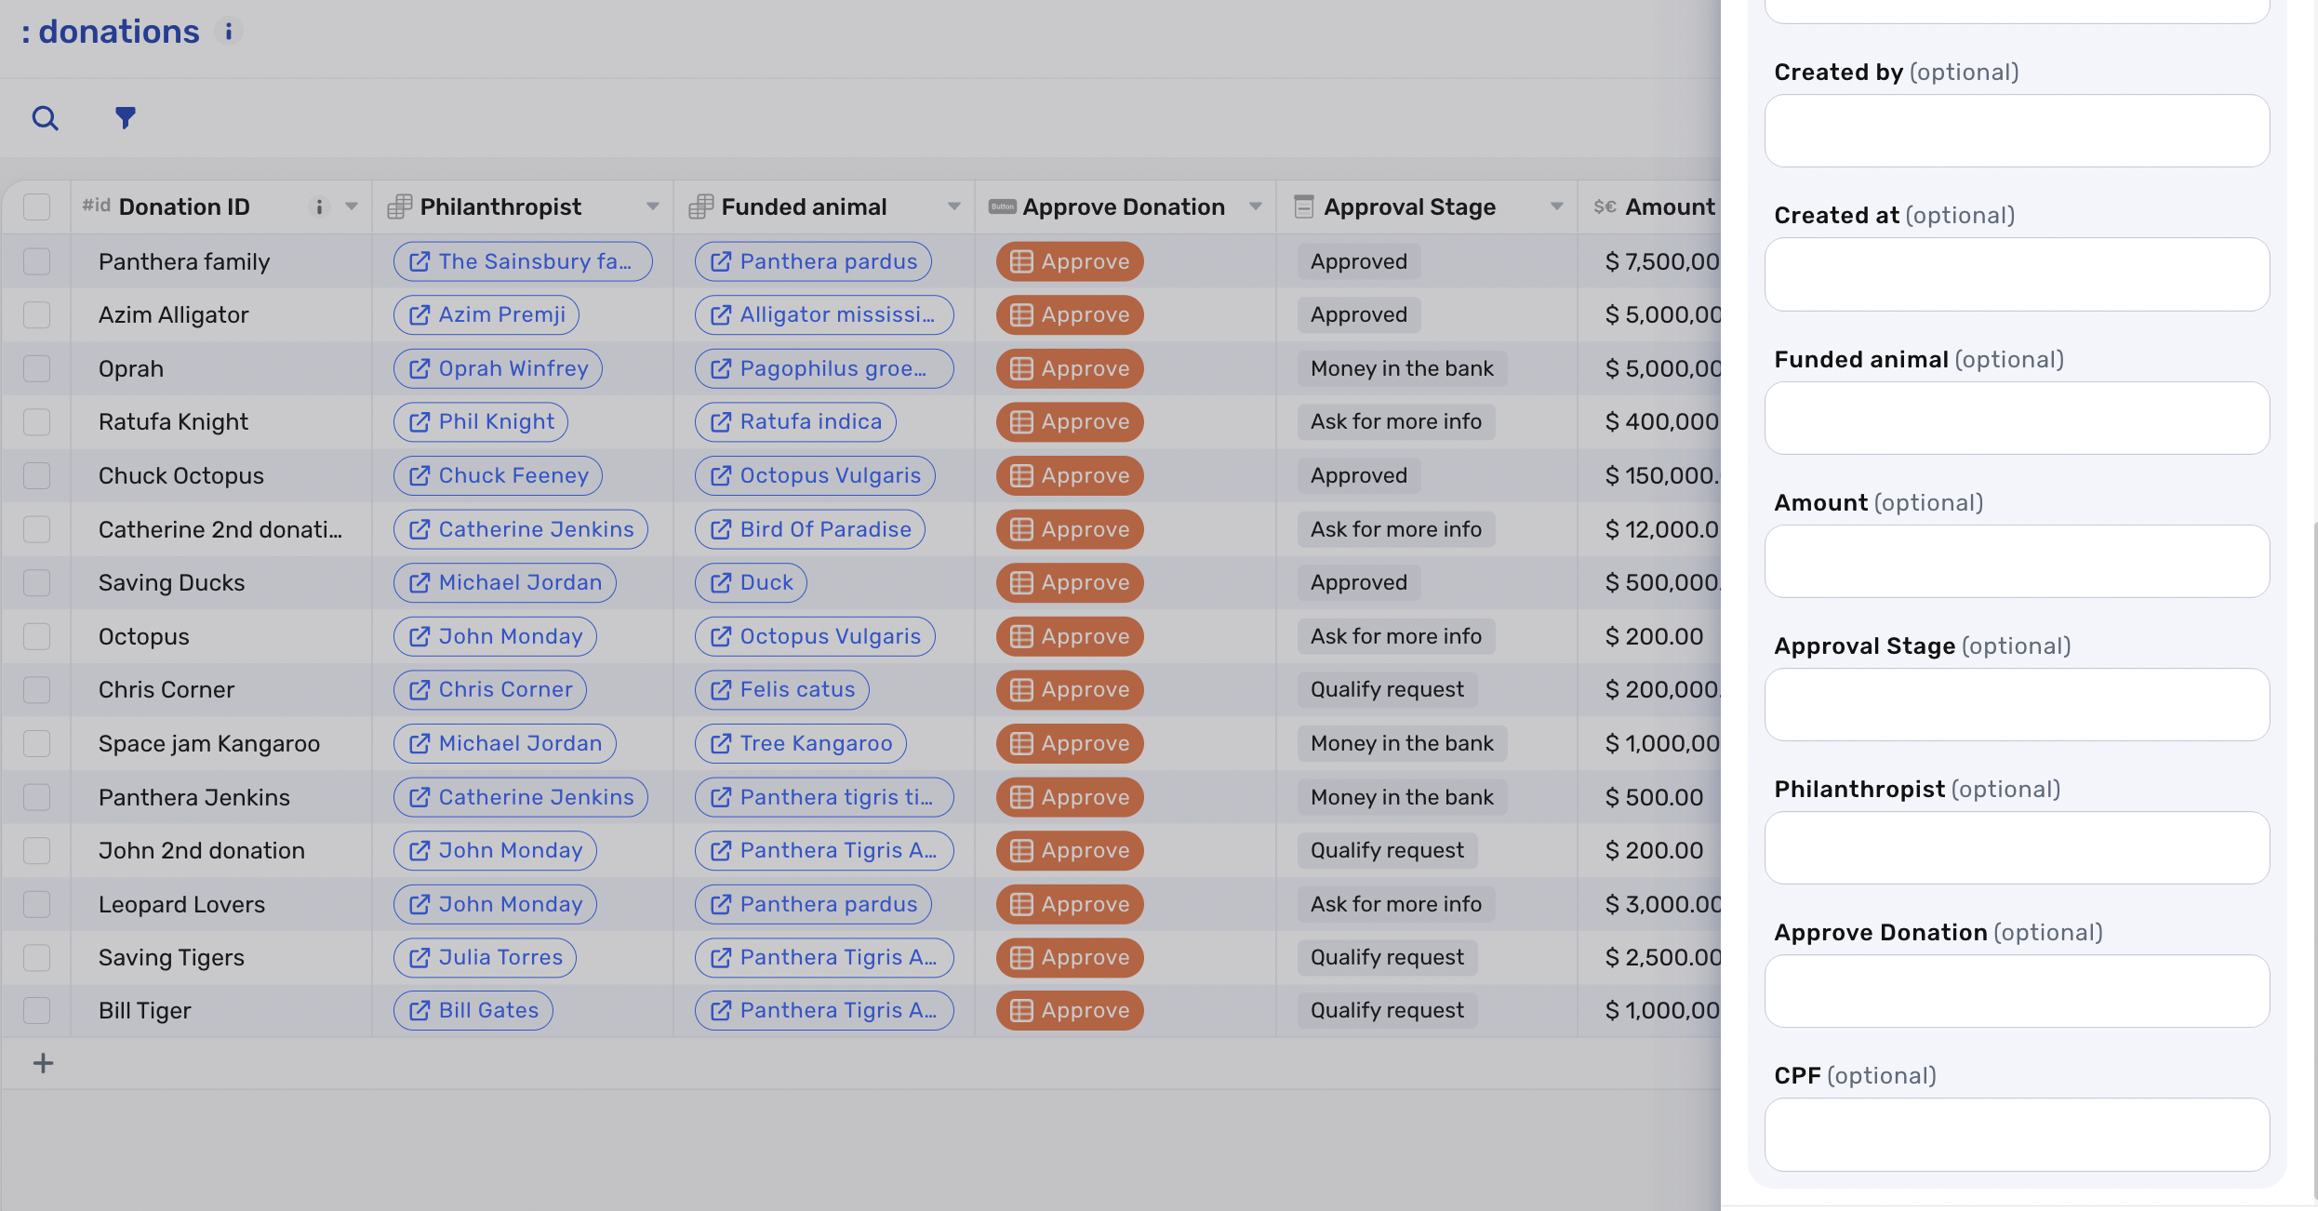Focus the Amount optional input field
The image size is (2318, 1211).
pyautogui.click(x=2017, y=561)
